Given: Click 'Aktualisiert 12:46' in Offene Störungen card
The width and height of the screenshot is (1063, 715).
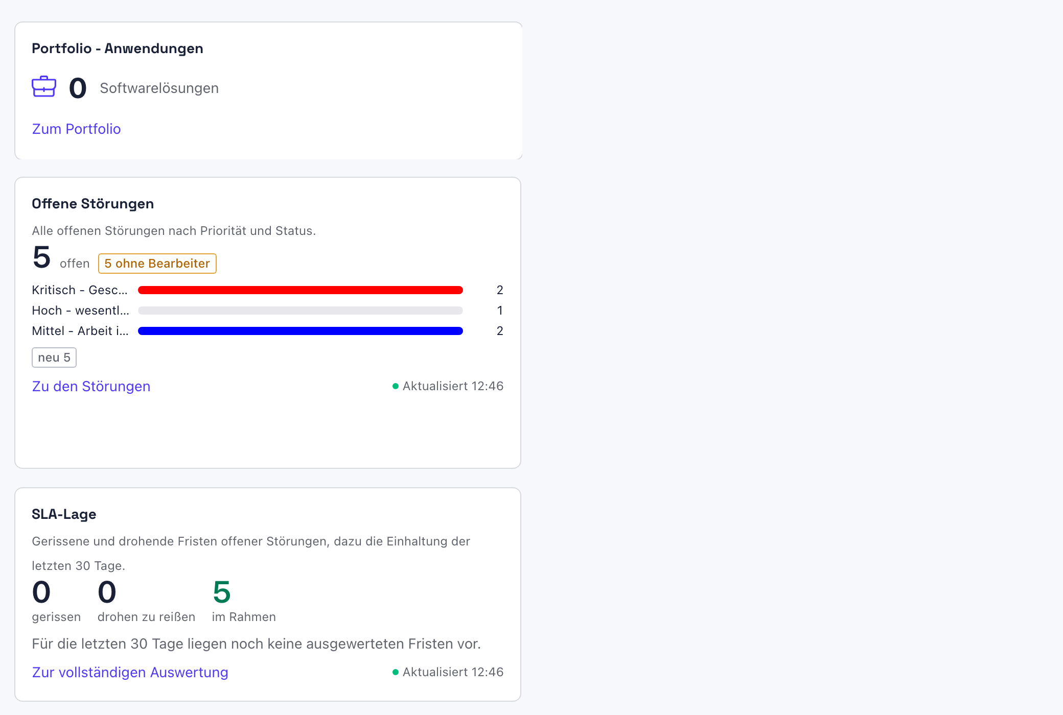Looking at the screenshot, I should pyautogui.click(x=448, y=386).
